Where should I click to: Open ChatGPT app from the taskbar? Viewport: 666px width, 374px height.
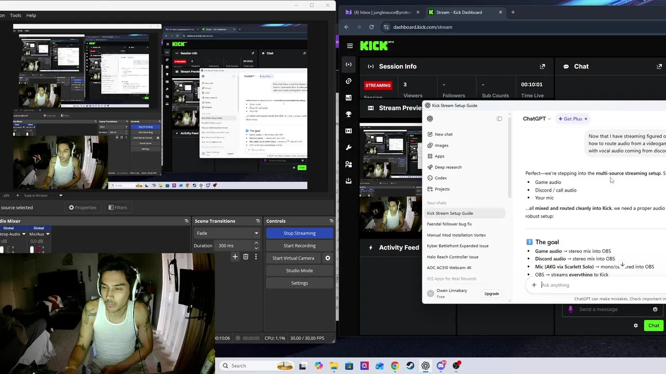coord(426,366)
